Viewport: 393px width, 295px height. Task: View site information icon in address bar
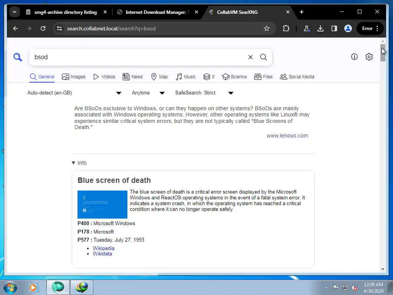(x=59, y=28)
